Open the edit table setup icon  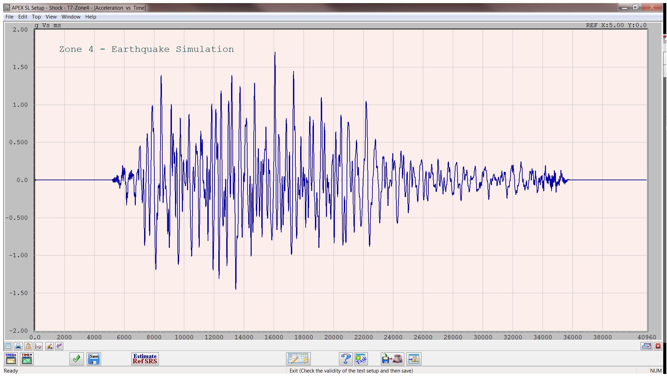point(298,359)
